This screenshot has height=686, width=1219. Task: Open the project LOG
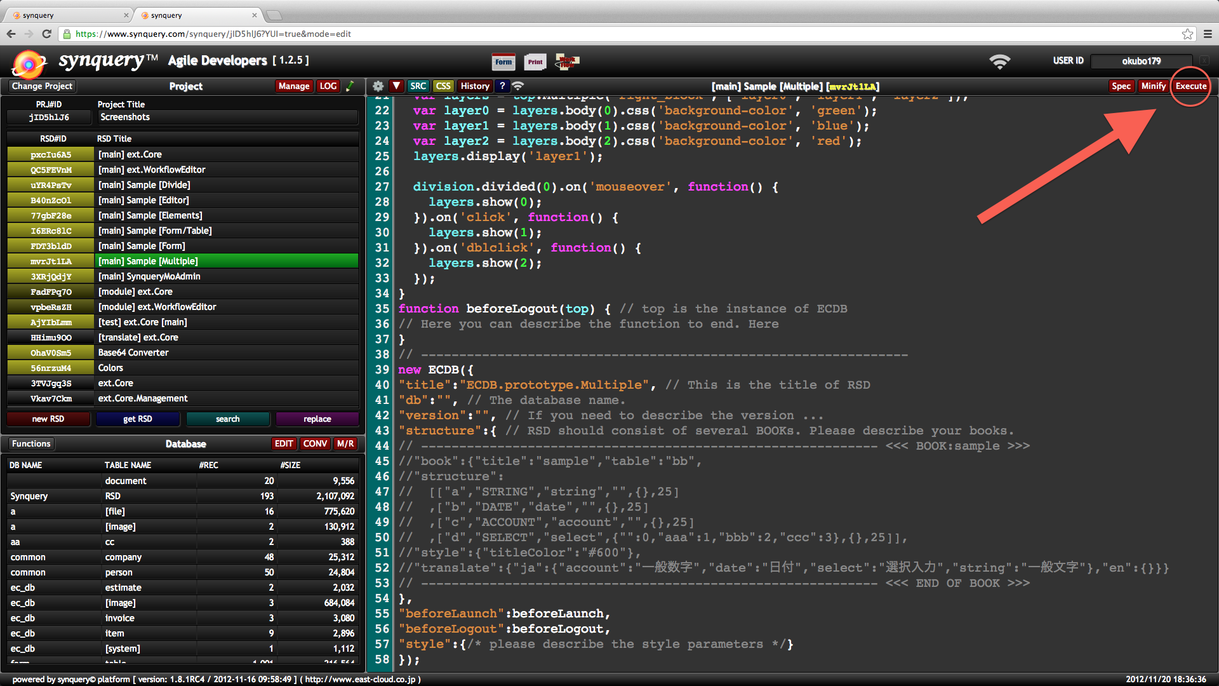[328, 86]
